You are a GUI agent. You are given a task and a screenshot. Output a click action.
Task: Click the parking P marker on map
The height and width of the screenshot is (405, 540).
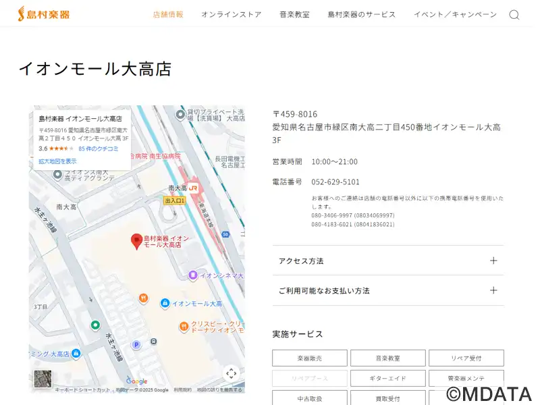[x=136, y=344]
